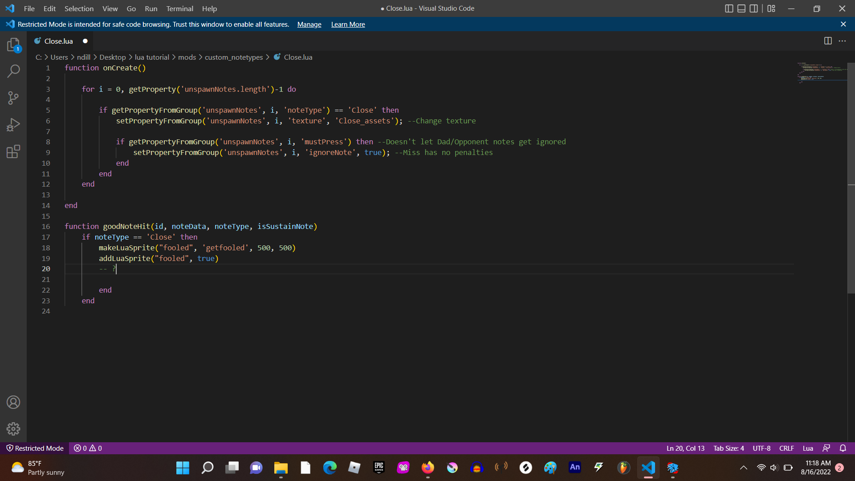The image size is (855, 481).
Task: Open the Source Control view
Action: [x=13, y=98]
